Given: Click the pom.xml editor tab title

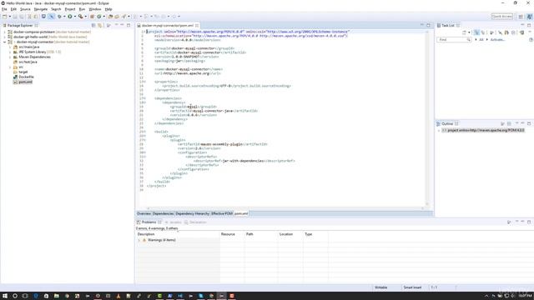Looking at the screenshot, I should point(167,26).
